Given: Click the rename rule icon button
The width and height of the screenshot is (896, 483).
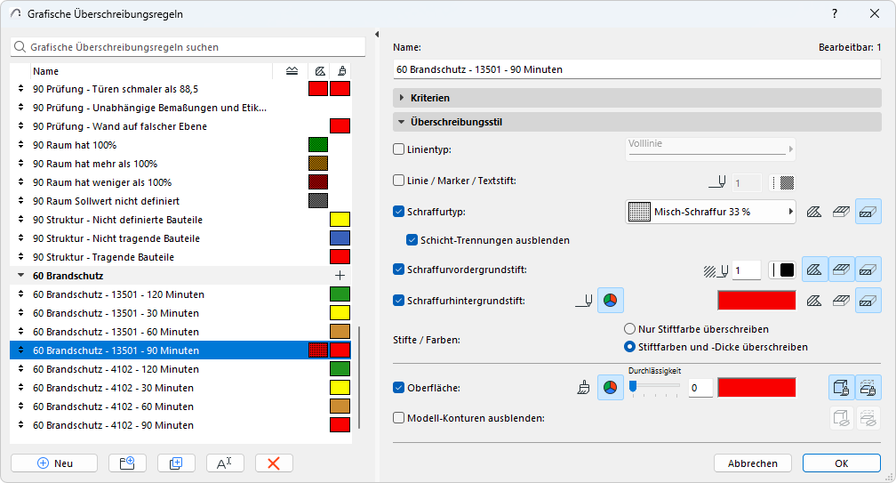Looking at the screenshot, I should pos(225,463).
